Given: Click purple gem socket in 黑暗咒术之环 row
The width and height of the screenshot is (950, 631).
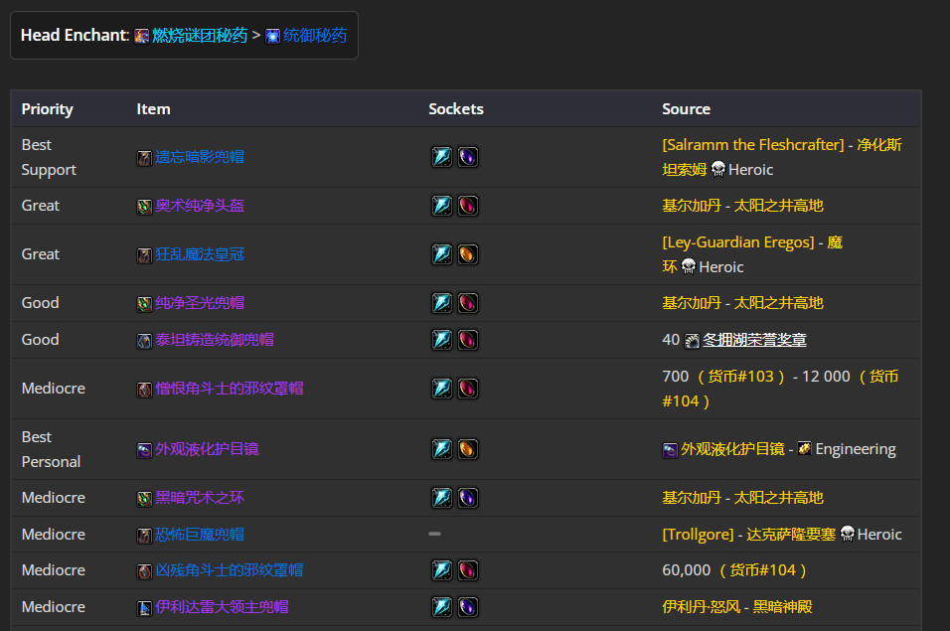Looking at the screenshot, I should (x=468, y=497).
